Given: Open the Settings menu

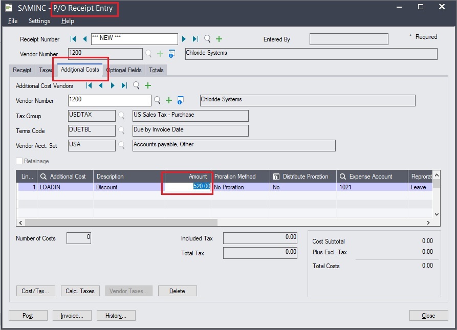Looking at the screenshot, I should [x=39, y=21].
